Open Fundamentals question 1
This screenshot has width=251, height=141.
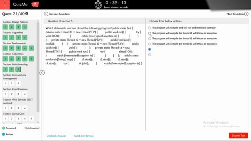(5, 48)
